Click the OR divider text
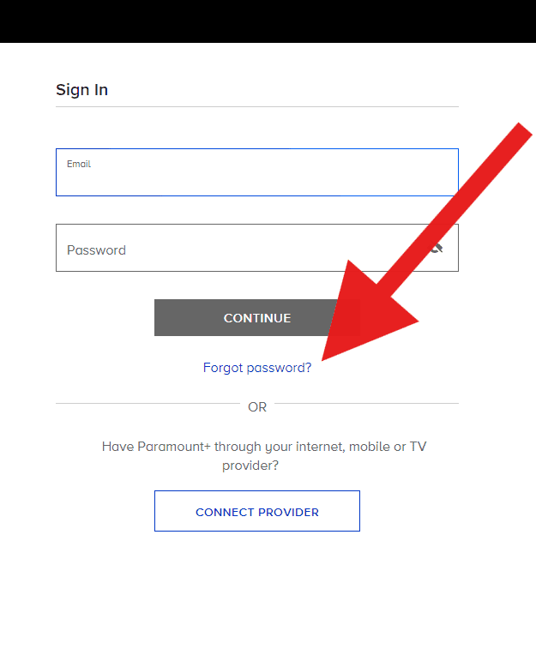The height and width of the screenshot is (661, 536). pyautogui.click(x=257, y=407)
